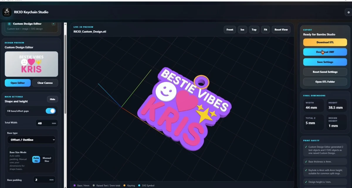This screenshot has width=352, height=188.
Task: Click the Keyhole is 4mm safety note
Action: click(325, 172)
